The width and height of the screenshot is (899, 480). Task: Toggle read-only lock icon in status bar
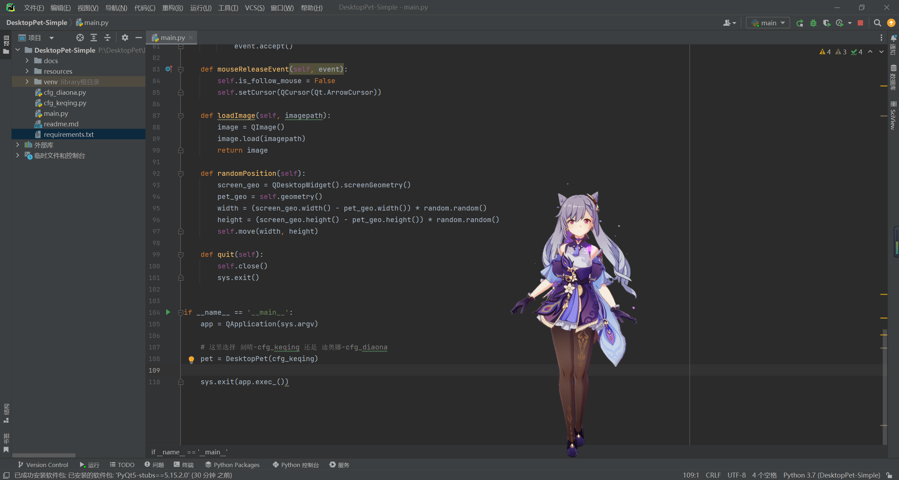[x=890, y=475]
